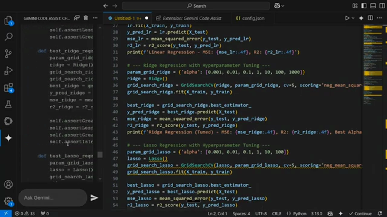Split the editor right
This screenshot has width=387, height=217.
pos(370,18)
